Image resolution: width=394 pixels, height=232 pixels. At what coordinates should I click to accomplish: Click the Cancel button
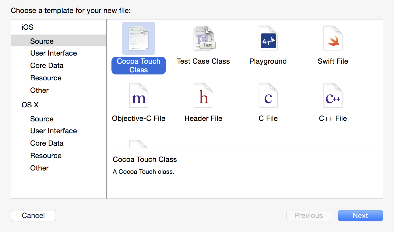33,216
